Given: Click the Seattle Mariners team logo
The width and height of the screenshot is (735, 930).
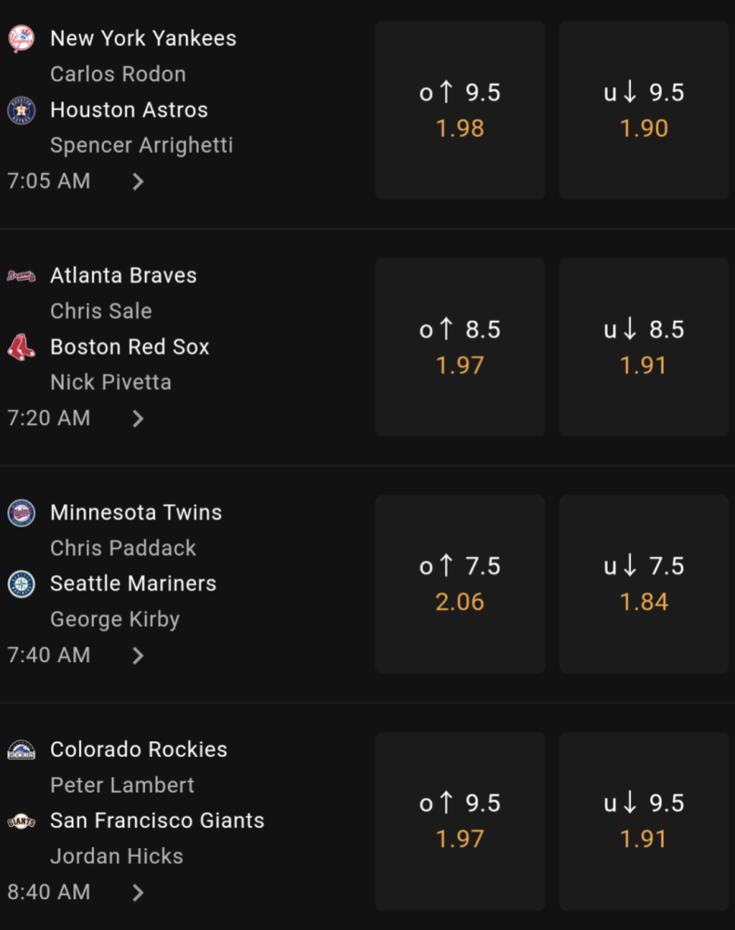Looking at the screenshot, I should [x=20, y=584].
